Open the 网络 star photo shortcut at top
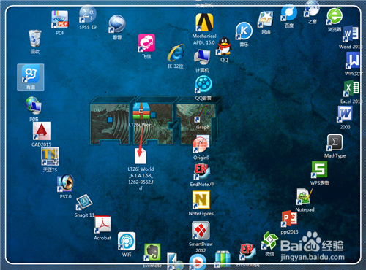This screenshot has height=270, width=366. [x=266, y=19]
